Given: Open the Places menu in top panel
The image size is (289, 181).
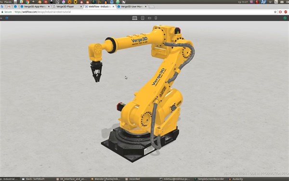Looking at the screenshot, I should click(x=8, y=2).
